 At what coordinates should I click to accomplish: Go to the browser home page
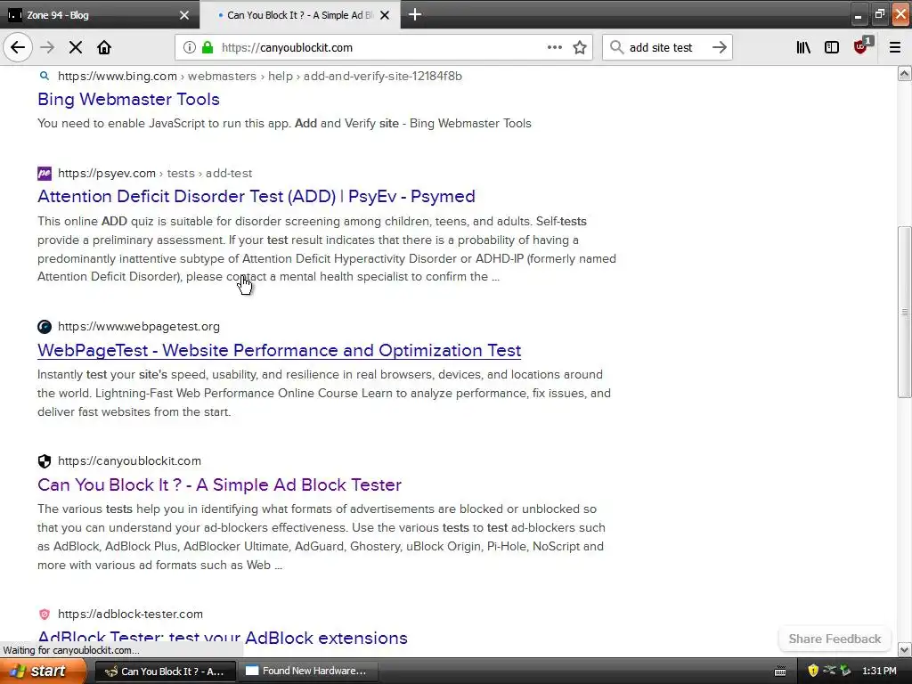[x=104, y=48]
